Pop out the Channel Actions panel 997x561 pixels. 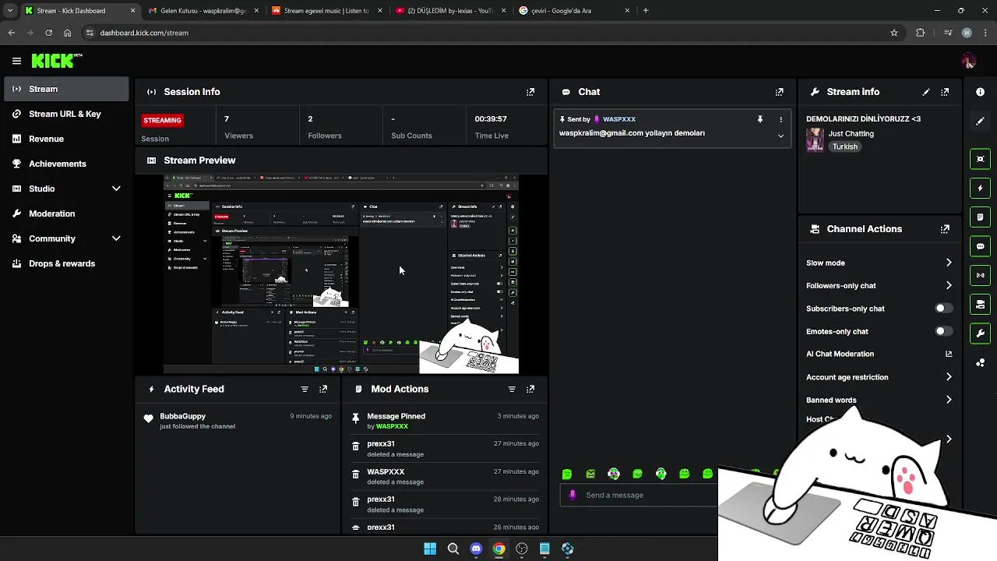[945, 229]
